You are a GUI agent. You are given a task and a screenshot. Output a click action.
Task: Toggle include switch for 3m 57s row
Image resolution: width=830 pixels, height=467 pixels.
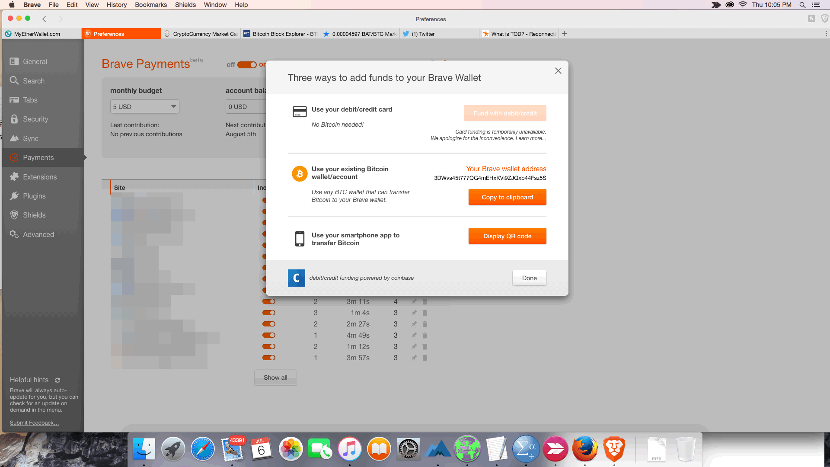[x=269, y=358]
